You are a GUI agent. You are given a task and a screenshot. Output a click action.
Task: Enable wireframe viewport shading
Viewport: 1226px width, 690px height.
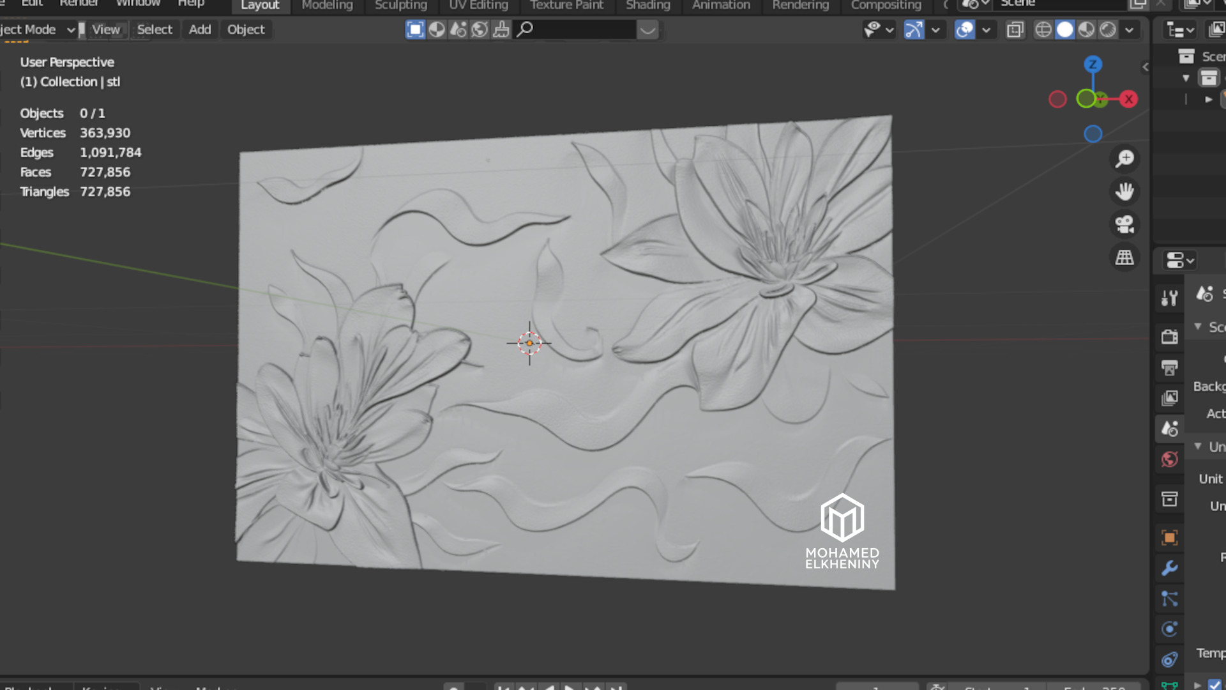[1043, 29]
